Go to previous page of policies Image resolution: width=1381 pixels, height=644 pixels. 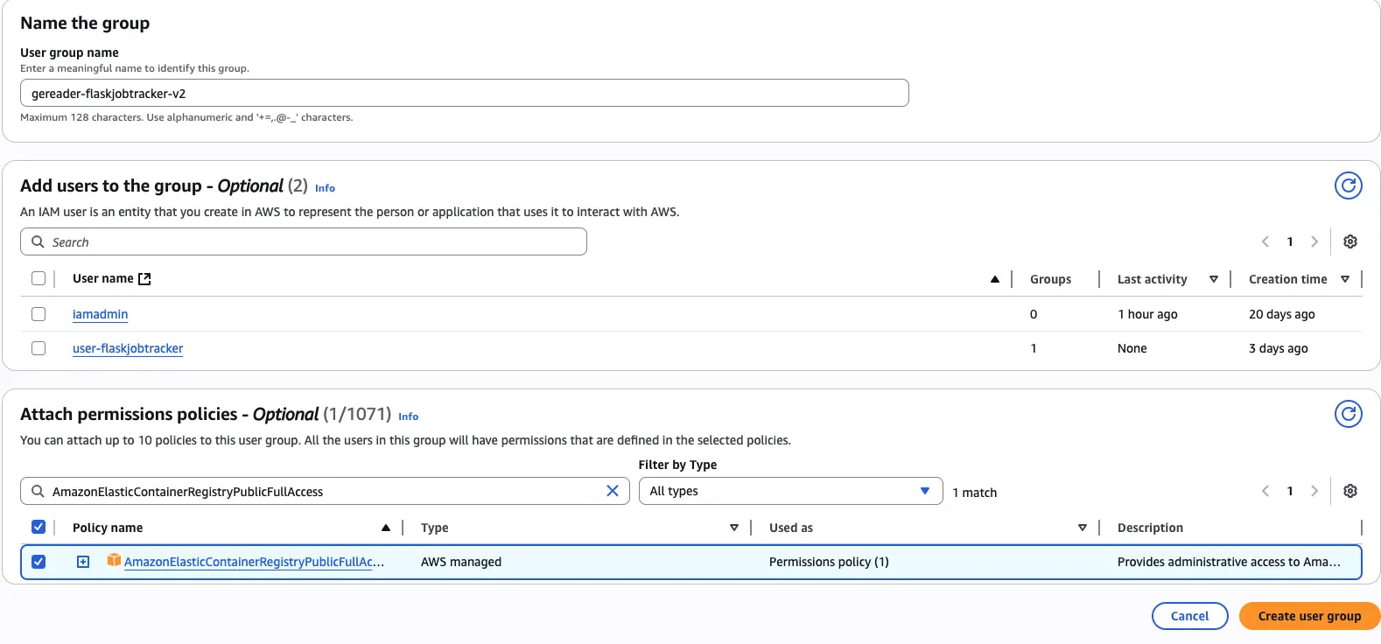[1265, 491]
